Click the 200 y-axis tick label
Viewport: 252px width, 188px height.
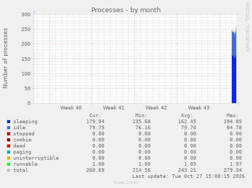26,44
